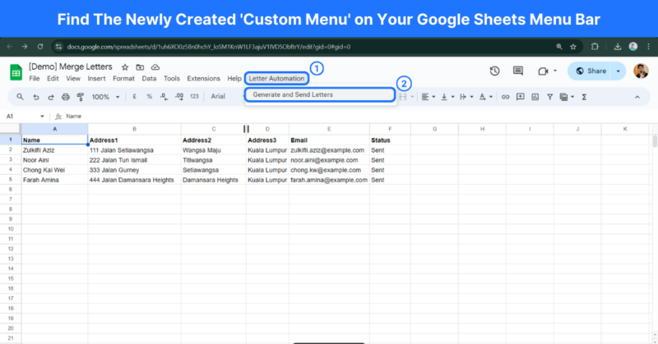The height and width of the screenshot is (344, 658).
Task: Start a Meet call with camera icon
Action: pos(543,71)
